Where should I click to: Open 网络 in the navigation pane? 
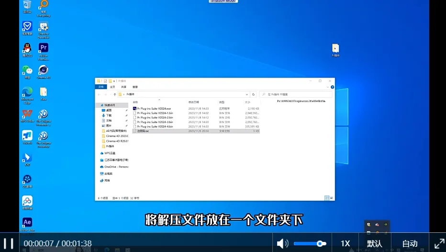point(107,181)
